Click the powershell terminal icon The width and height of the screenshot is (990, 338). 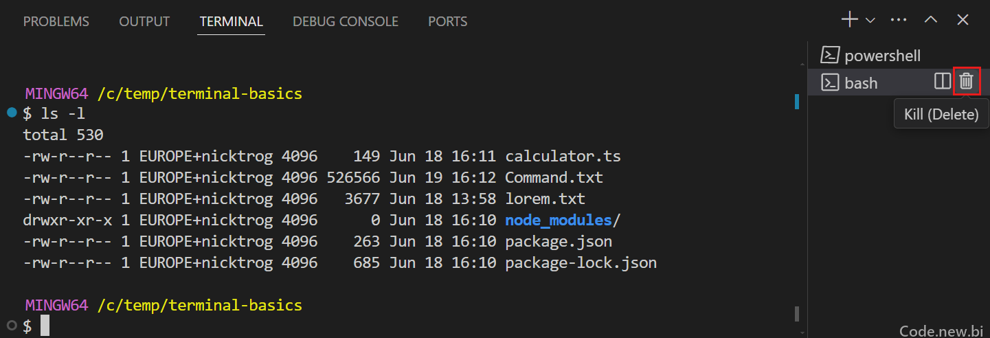point(831,56)
